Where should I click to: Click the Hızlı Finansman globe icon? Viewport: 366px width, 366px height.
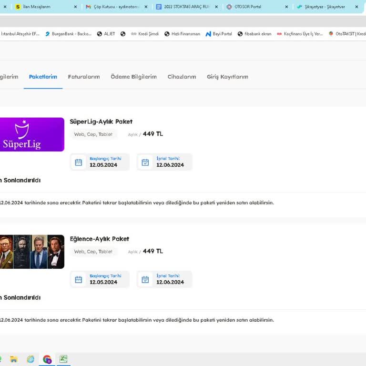pos(167,34)
